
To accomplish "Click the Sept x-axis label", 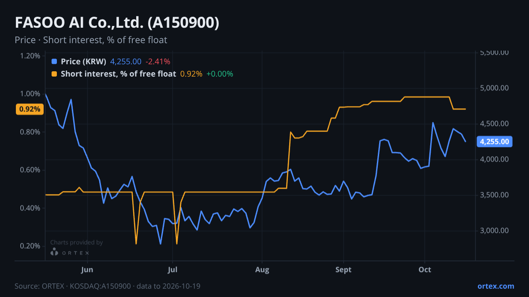I will 343,270.
